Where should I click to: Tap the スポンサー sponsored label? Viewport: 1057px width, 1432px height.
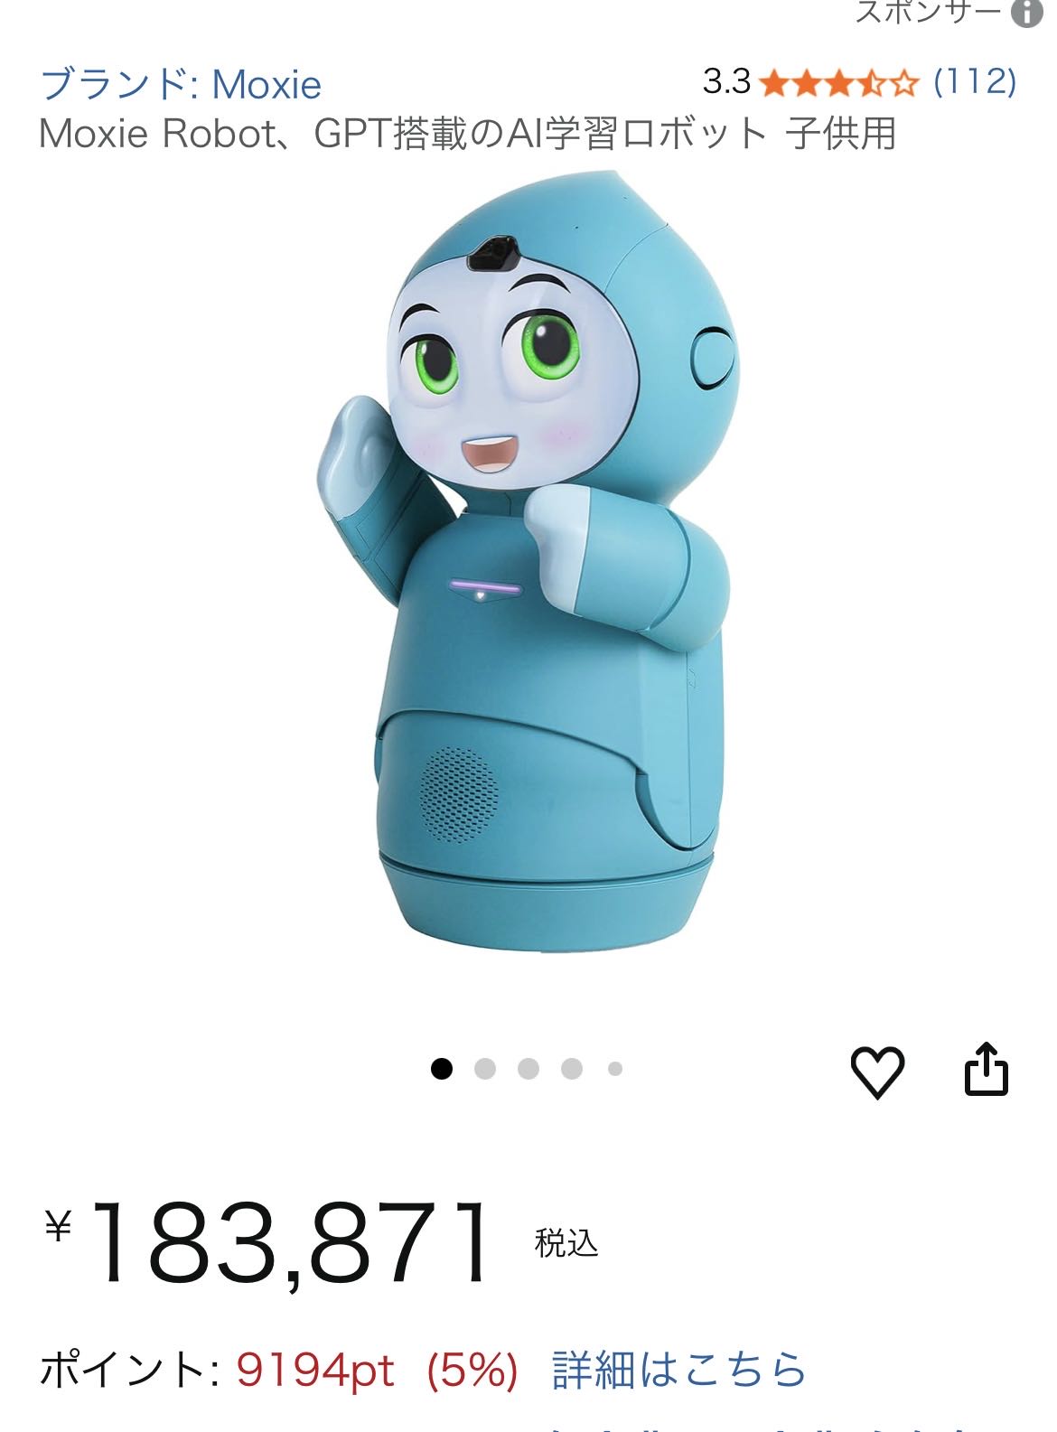[x=928, y=12]
